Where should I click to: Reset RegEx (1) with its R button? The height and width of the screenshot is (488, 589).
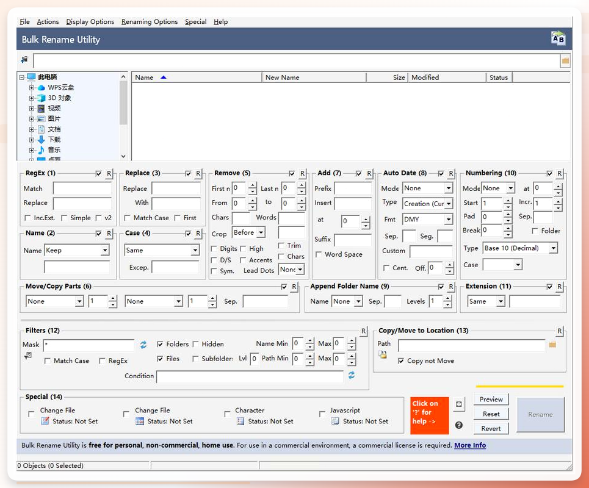pyautogui.click(x=109, y=173)
